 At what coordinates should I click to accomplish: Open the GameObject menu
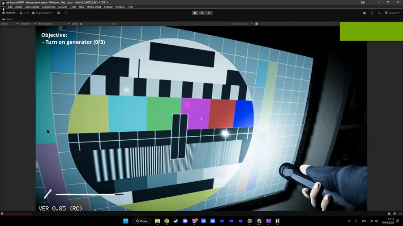32,7
